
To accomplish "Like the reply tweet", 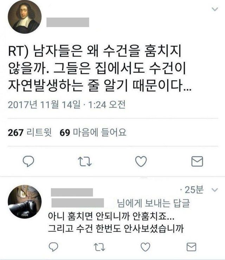I will coord(146,247).
